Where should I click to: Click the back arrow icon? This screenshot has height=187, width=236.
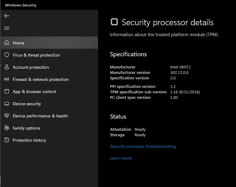[7, 16]
